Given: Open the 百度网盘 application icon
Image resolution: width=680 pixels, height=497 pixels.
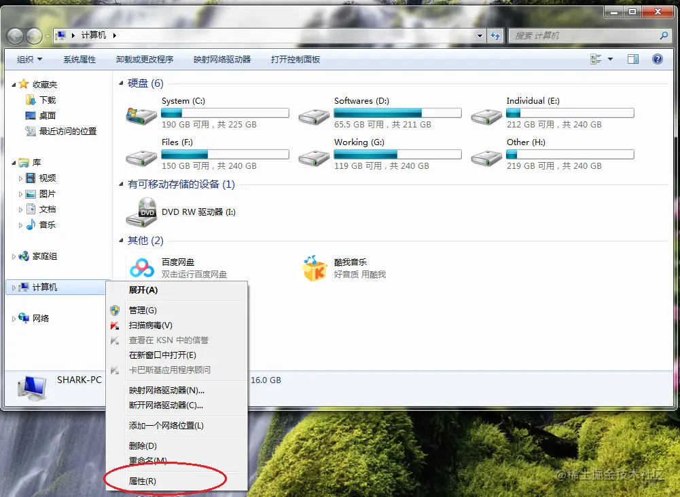Looking at the screenshot, I should 141,268.
